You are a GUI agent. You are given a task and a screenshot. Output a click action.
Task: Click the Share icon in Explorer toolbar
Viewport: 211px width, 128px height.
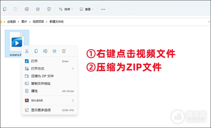click(38, 9)
